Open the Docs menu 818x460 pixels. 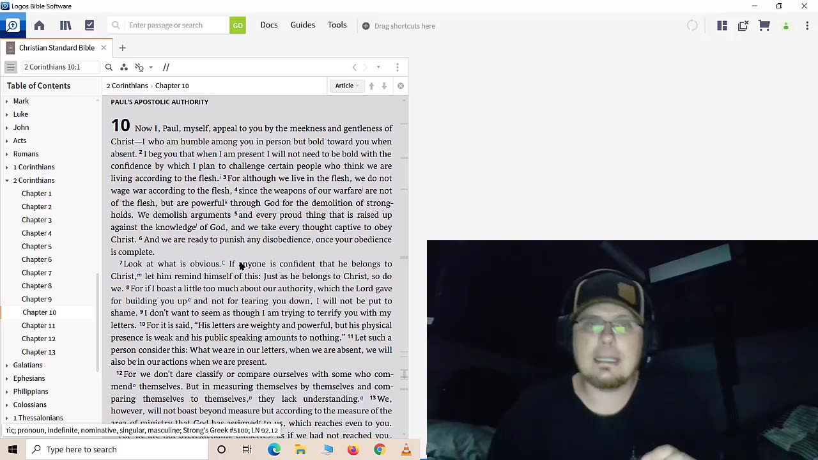[x=269, y=25]
